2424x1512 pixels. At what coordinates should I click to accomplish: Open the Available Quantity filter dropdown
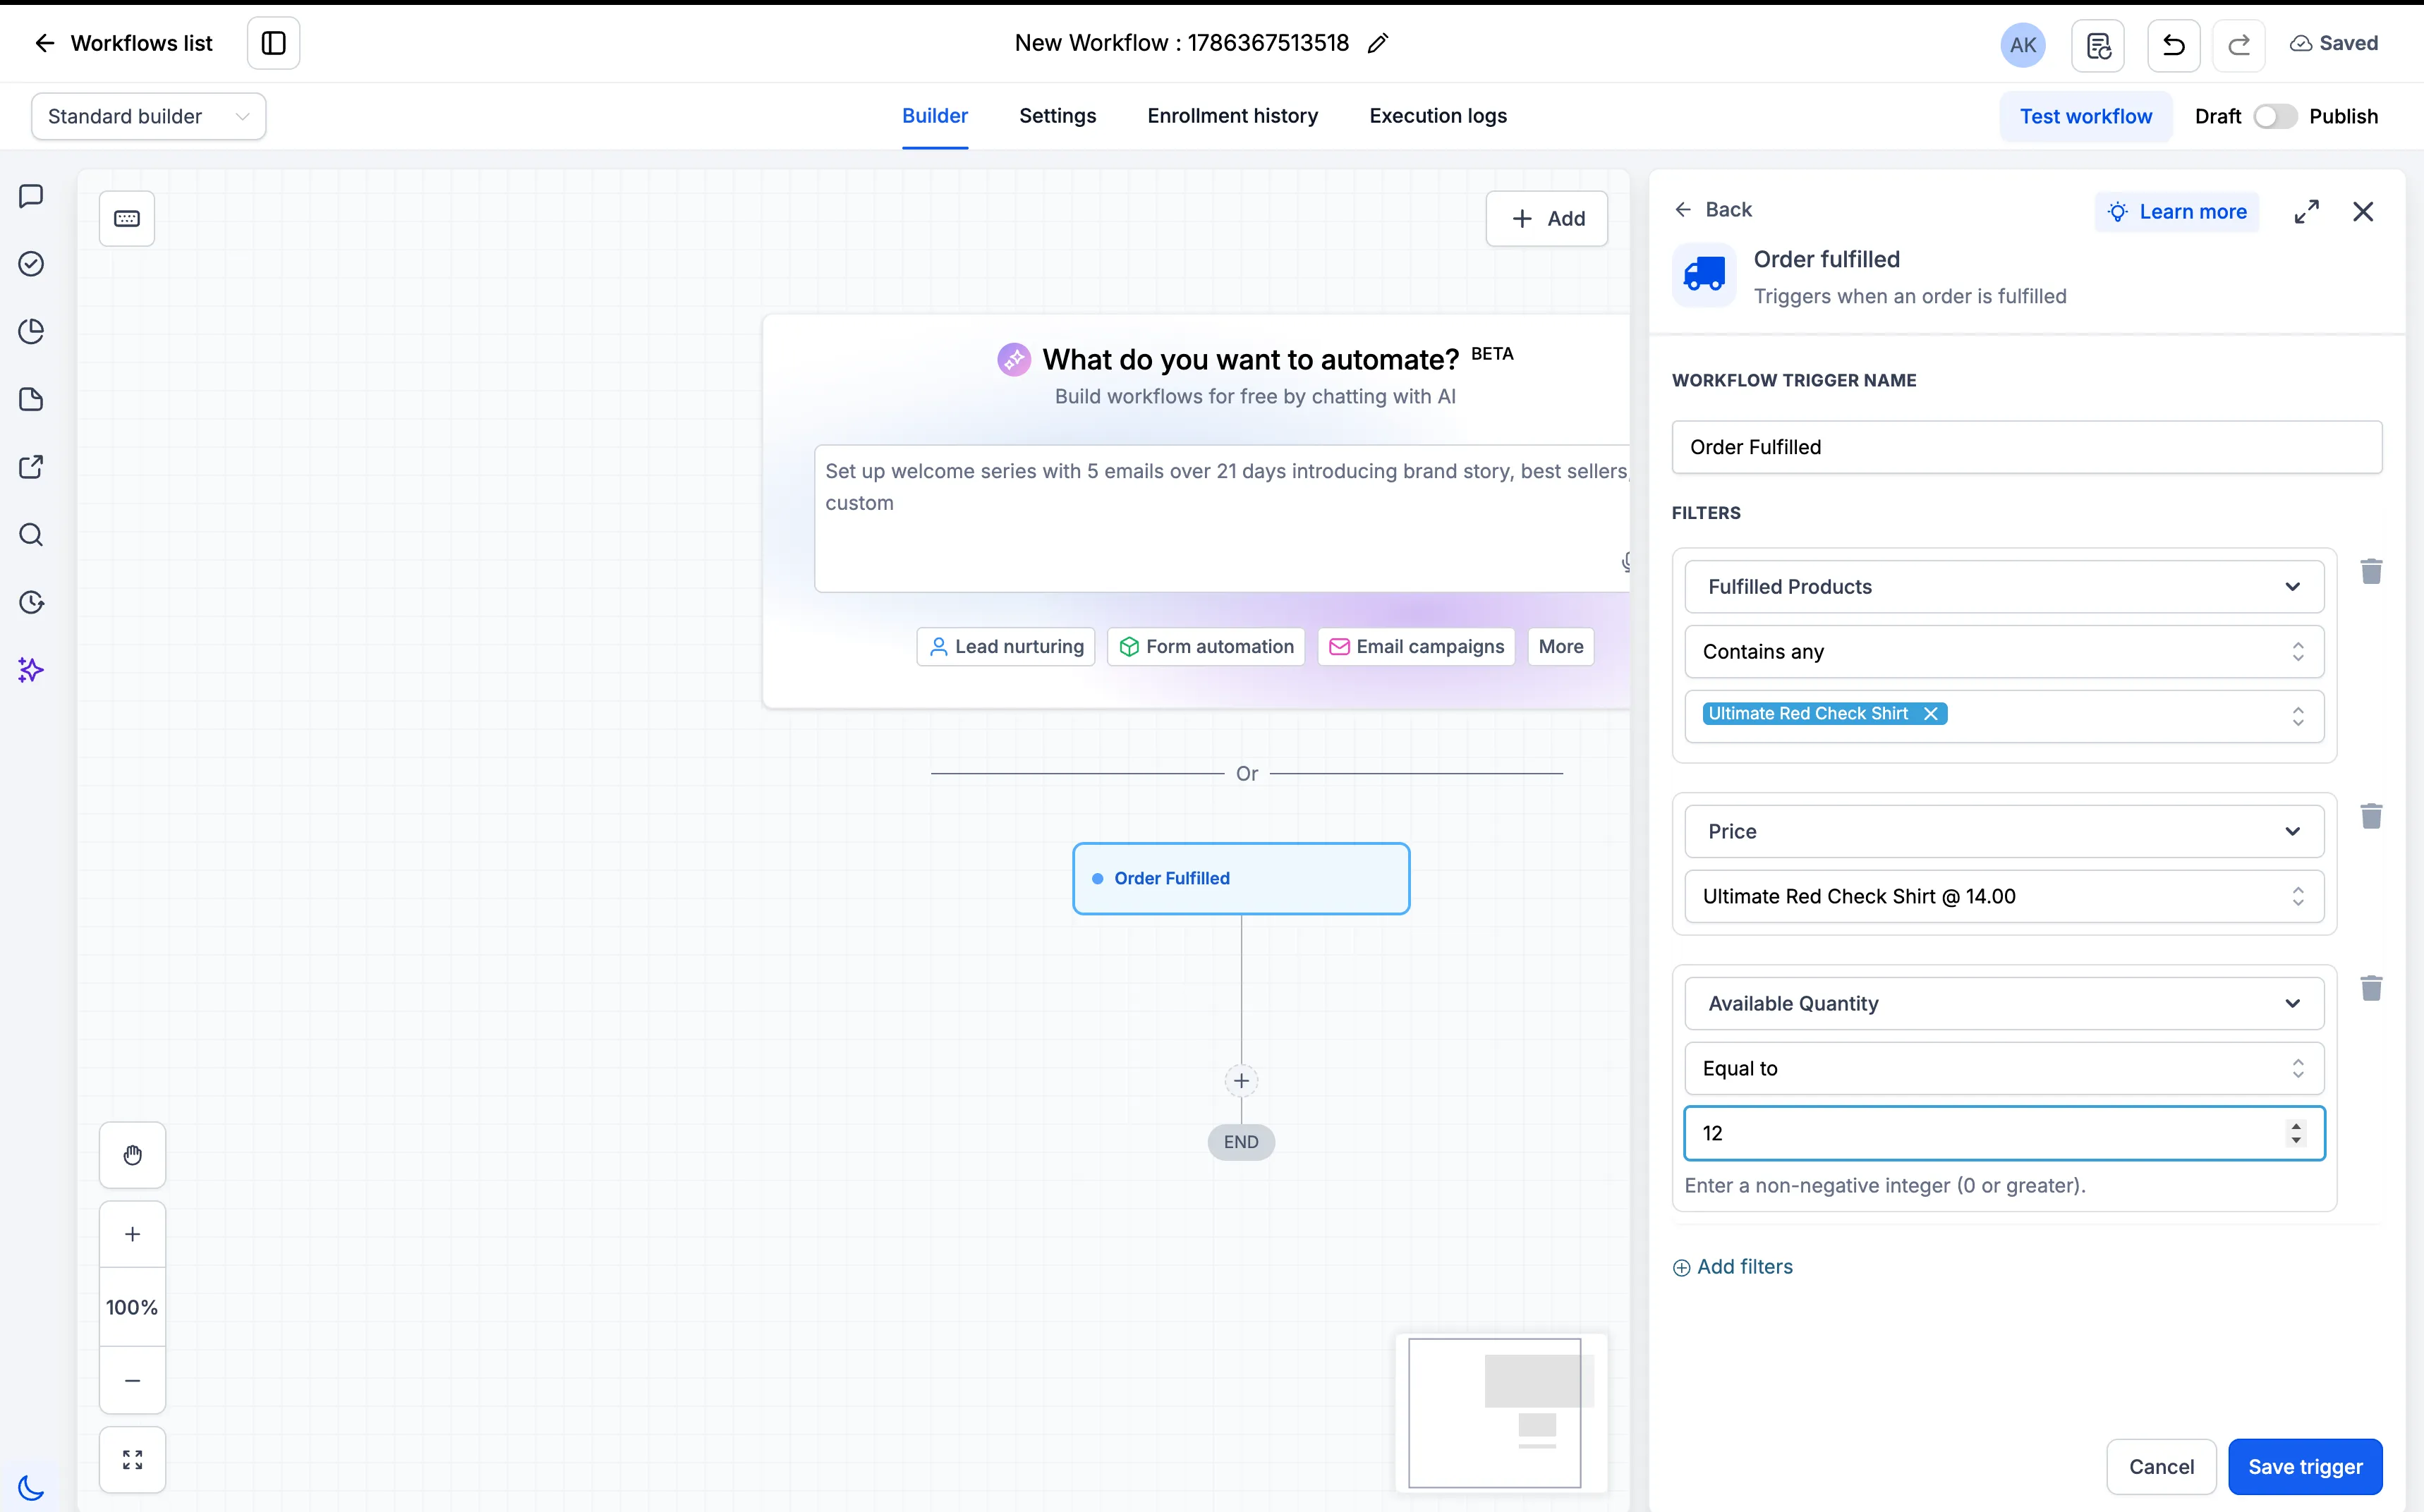(2004, 1004)
